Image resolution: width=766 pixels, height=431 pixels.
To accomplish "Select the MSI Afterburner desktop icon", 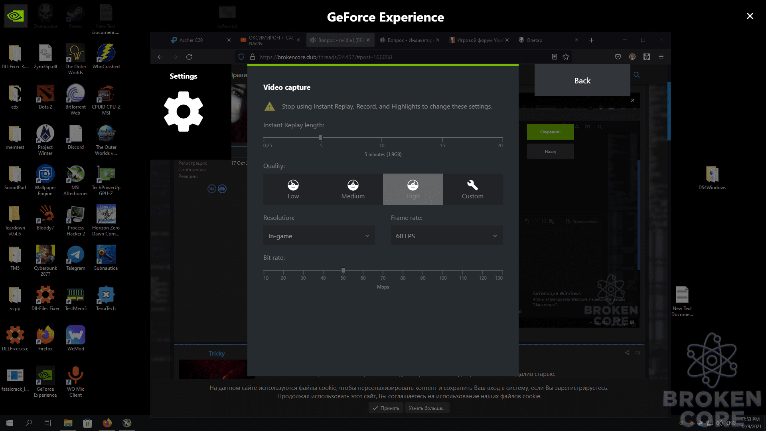I will point(76,180).
